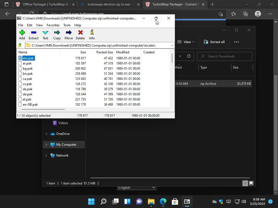This screenshot has height=208, width=278.
Task: Go up one folder level in 7-Zip
Action: 20,45
